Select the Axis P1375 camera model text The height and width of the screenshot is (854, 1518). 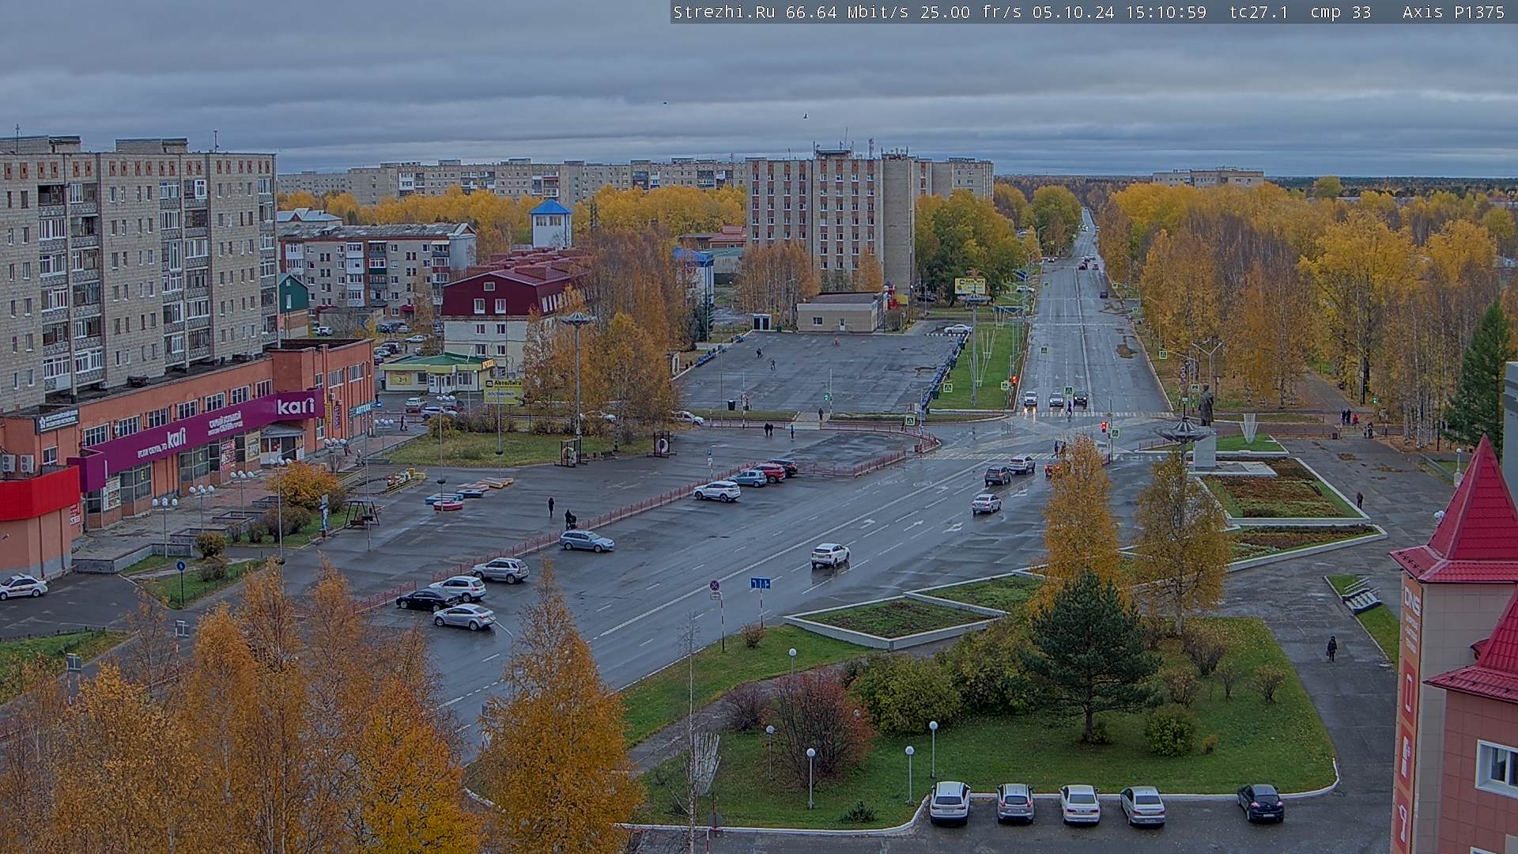(1453, 12)
